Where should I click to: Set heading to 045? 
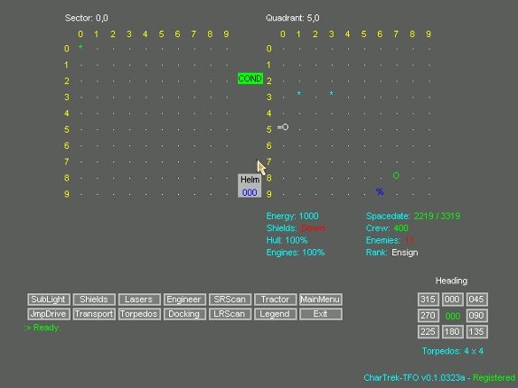(476, 300)
